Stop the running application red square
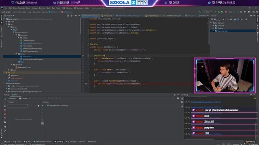 [x=226, y=12]
